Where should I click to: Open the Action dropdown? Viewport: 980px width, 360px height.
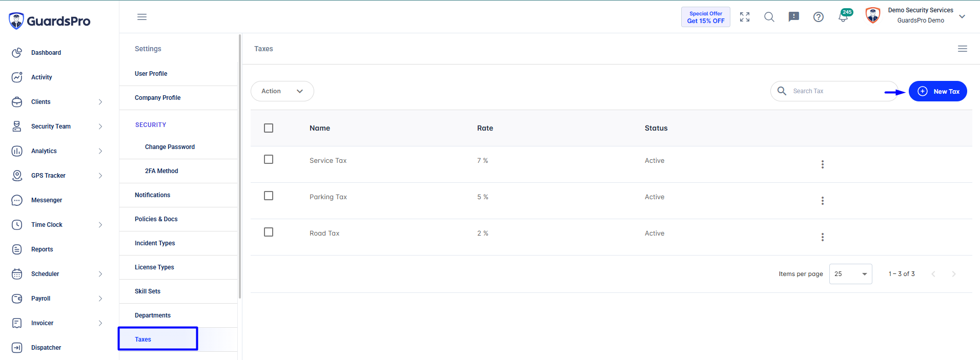(282, 91)
